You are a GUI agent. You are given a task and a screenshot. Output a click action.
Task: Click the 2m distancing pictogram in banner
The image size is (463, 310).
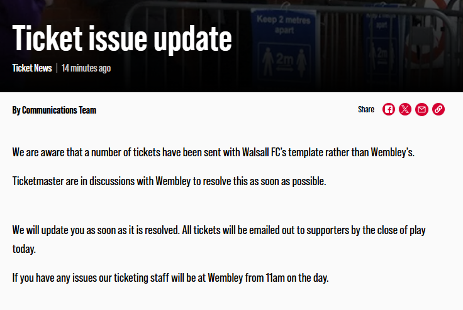click(x=284, y=61)
